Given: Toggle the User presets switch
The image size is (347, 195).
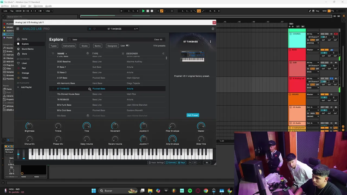Looking at the screenshot, I should [127, 45].
